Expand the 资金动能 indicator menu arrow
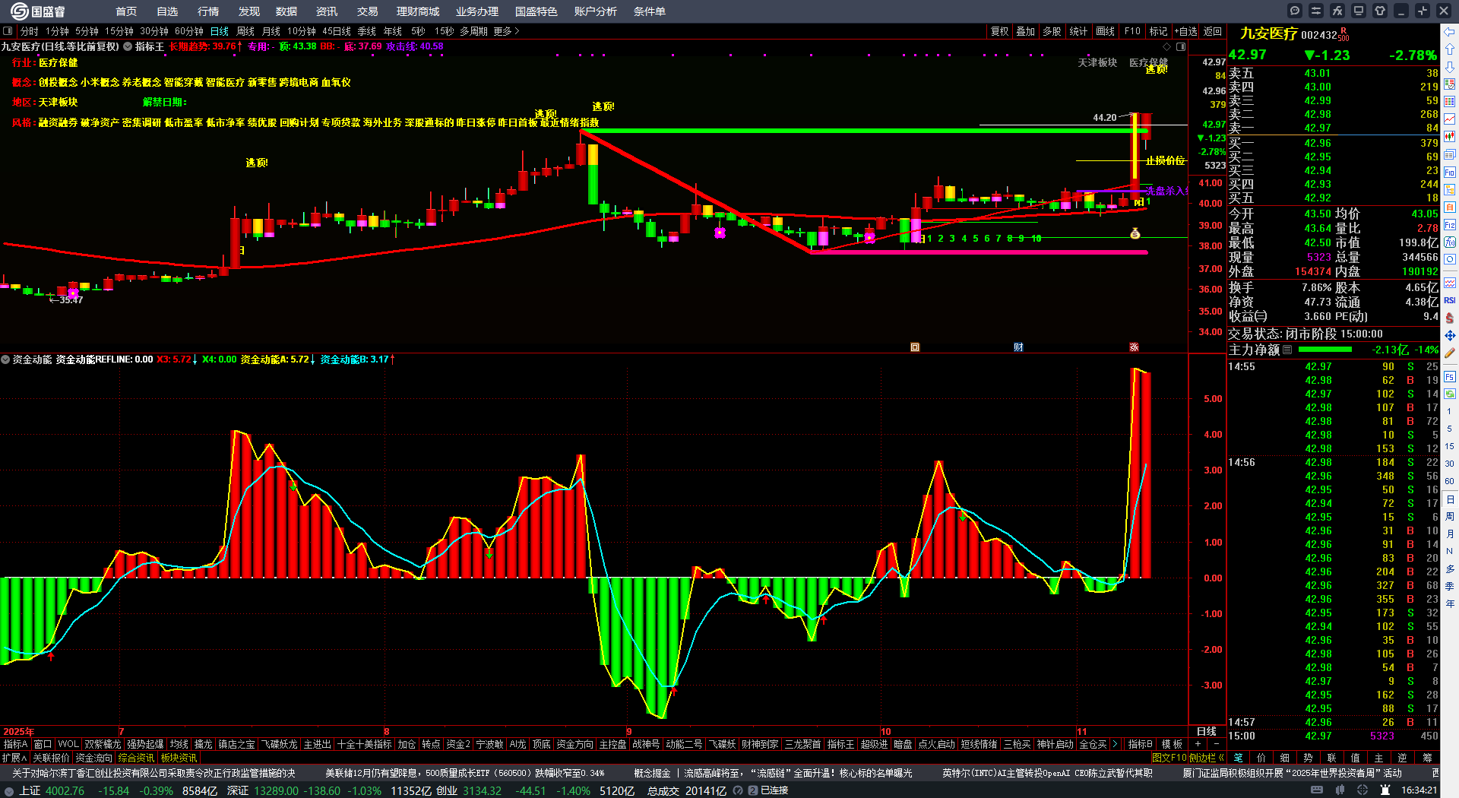1459x798 pixels. click(5, 359)
